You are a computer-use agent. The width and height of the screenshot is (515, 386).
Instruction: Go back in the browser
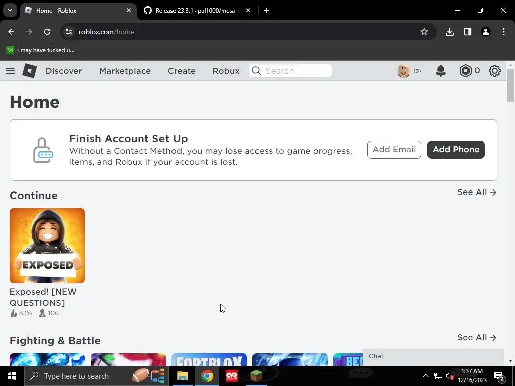(x=11, y=32)
